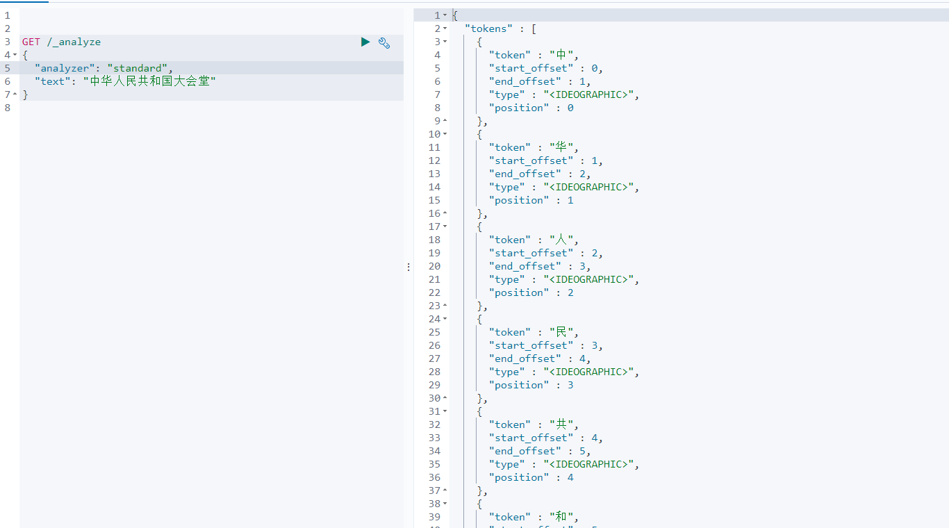This screenshot has height=528, width=949.
Task: Click inside the Chinese text string value
Action: (x=149, y=81)
